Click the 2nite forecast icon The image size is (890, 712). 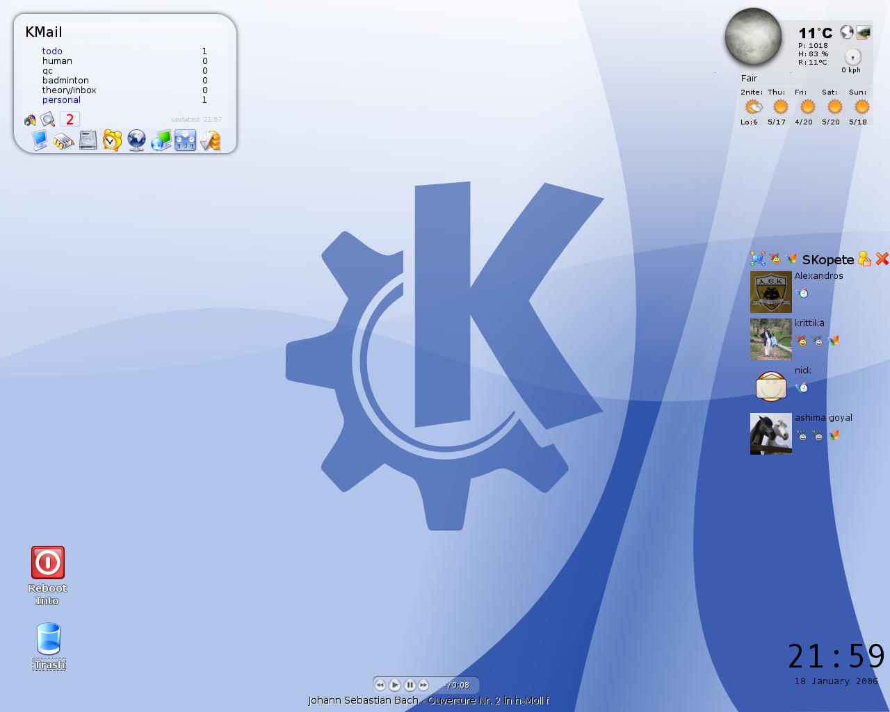(753, 106)
